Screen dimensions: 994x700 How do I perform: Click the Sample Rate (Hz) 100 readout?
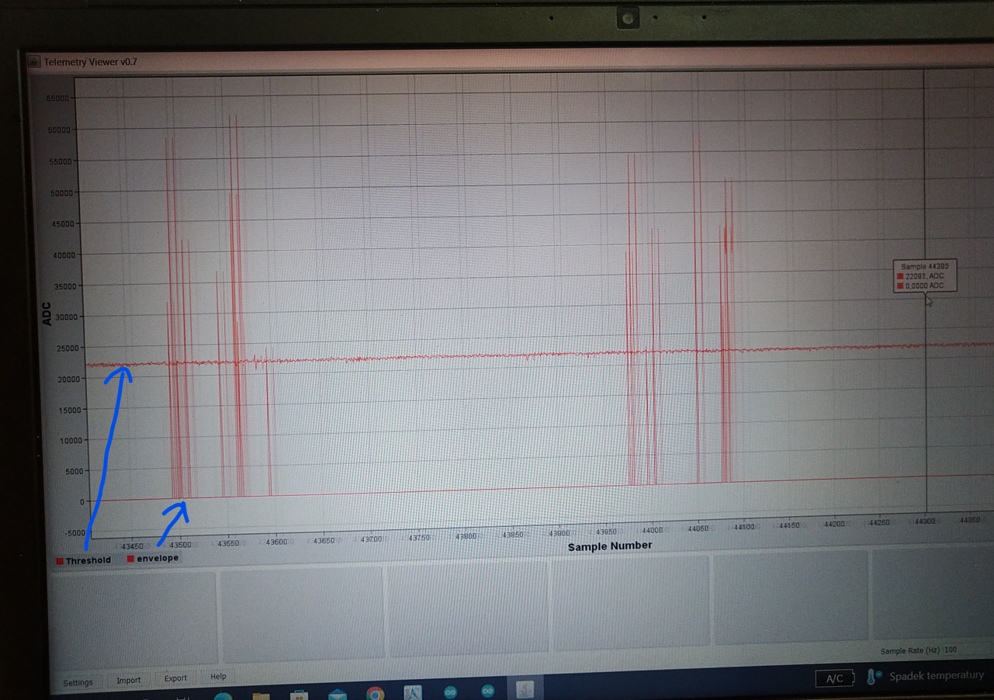tap(919, 650)
